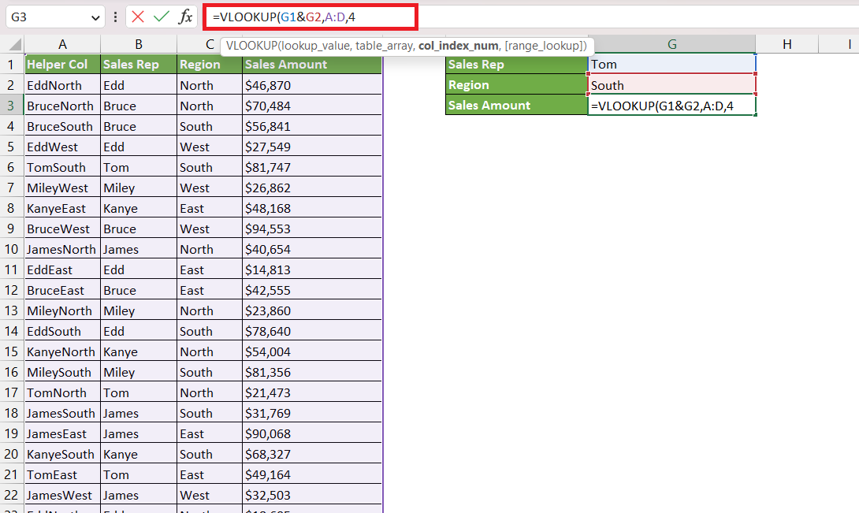
Task: Click cell containing KanyeSouth
Action: pos(62,455)
